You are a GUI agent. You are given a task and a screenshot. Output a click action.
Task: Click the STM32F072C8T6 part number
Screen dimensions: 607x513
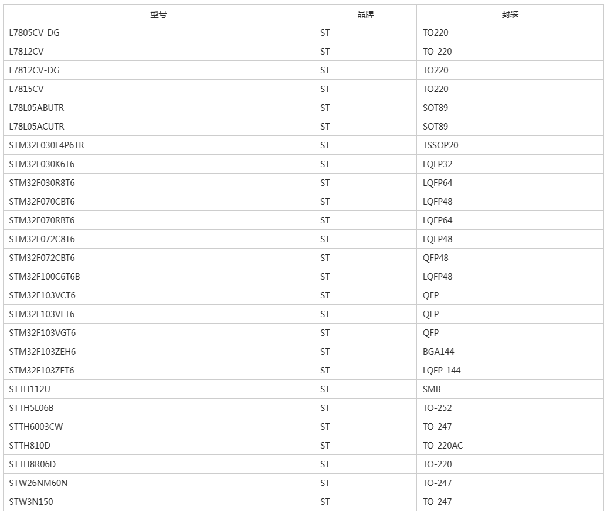(x=42, y=239)
